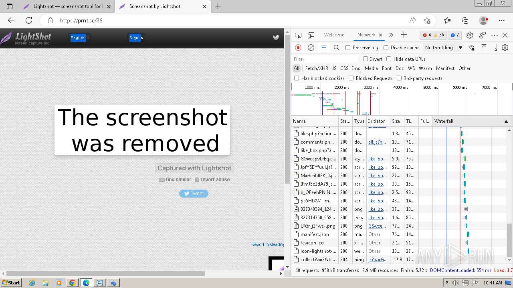Click the read aloud icon in address bar
513x288 pixels.
pos(412,20)
